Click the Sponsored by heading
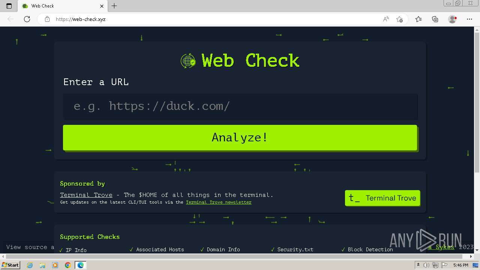The width and height of the screenshot is (480, 270). 82,184
